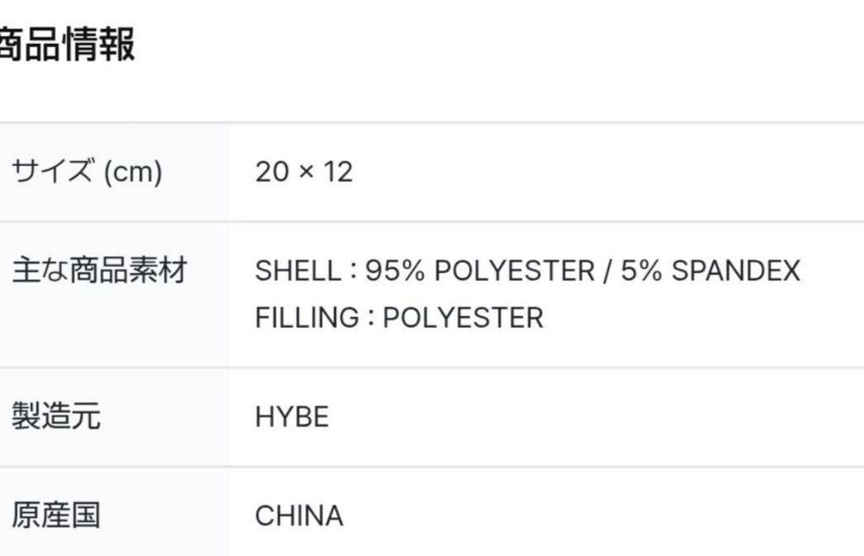This screenshot has height=556, width=864.
Task: Click the 5% SPANDEX text
Action: (x=710, y=271)
